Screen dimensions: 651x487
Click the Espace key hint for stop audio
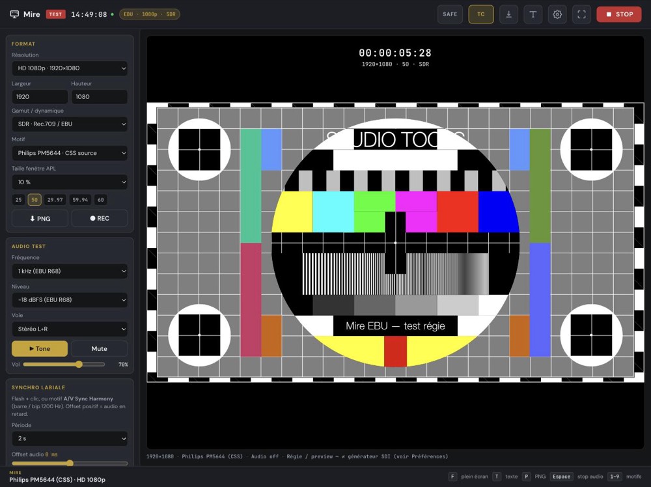click(x=561, y=477)
